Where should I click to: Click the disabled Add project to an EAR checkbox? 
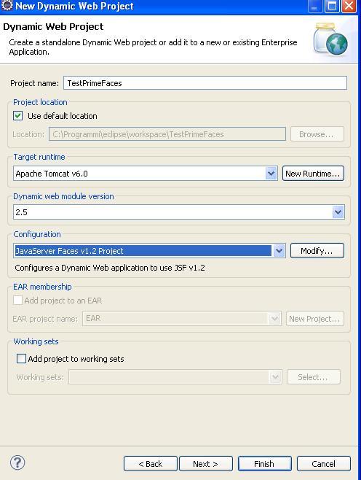tap(17, 301)
